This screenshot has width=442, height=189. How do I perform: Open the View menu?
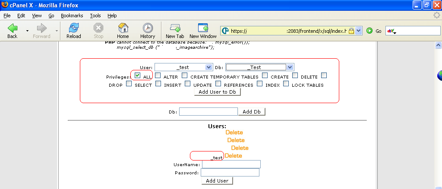click(x=37, y=16)
